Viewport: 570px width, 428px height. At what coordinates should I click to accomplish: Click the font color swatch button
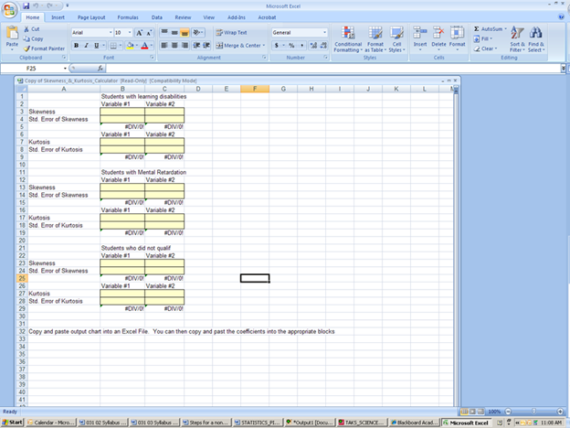pyautogui.click(x=143, y=45)
